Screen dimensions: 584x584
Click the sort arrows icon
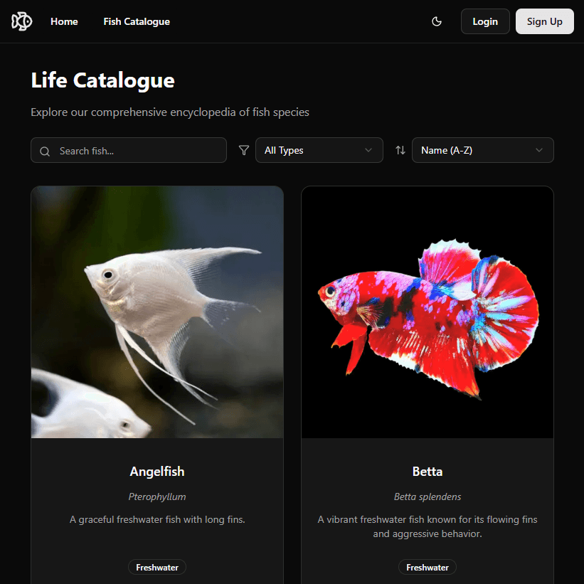point(400,150)
